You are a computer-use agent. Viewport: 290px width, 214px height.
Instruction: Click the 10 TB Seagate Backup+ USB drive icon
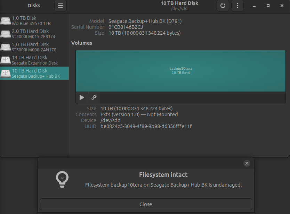tap(6, 73)
